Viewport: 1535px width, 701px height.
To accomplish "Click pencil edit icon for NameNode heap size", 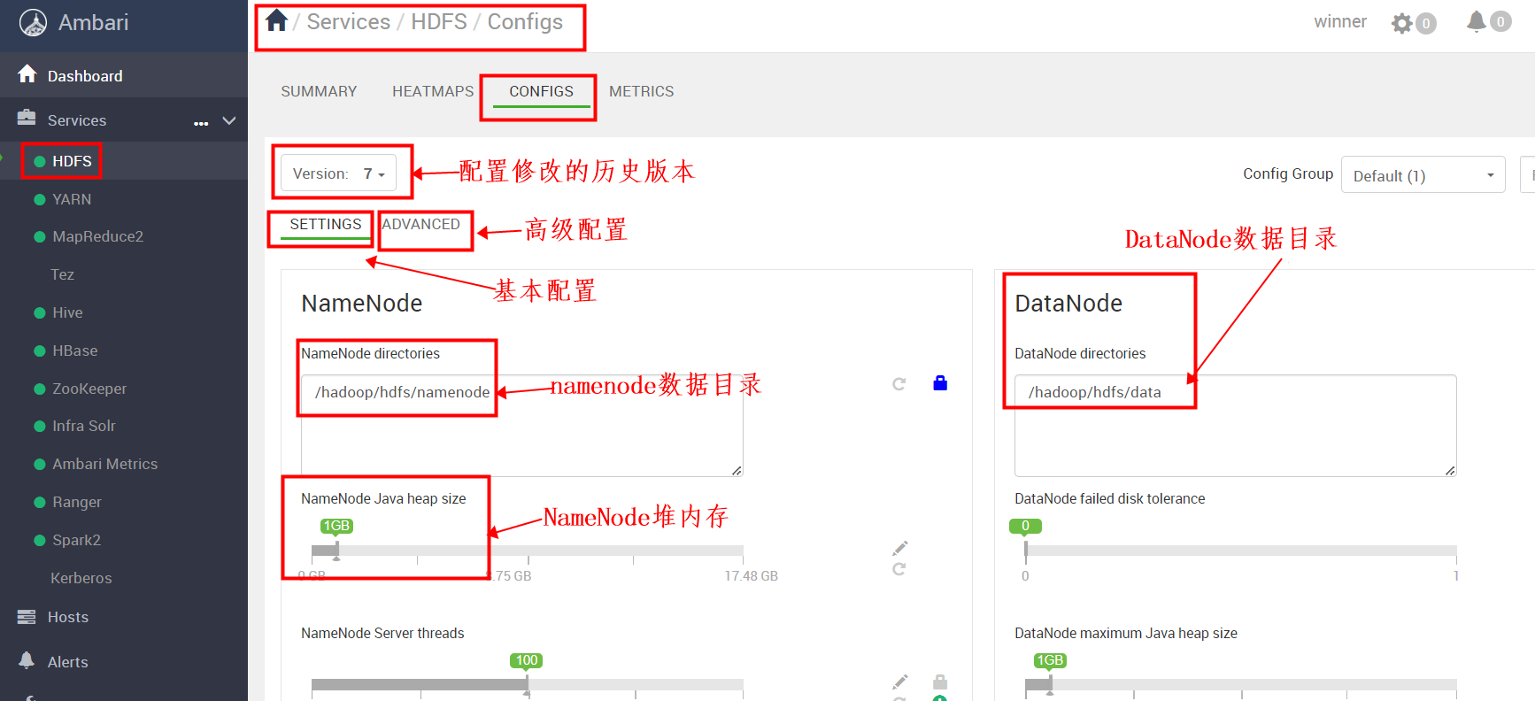I will click(899, 548).
